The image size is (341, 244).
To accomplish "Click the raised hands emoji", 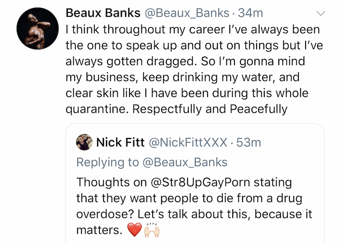I will 152,230.
